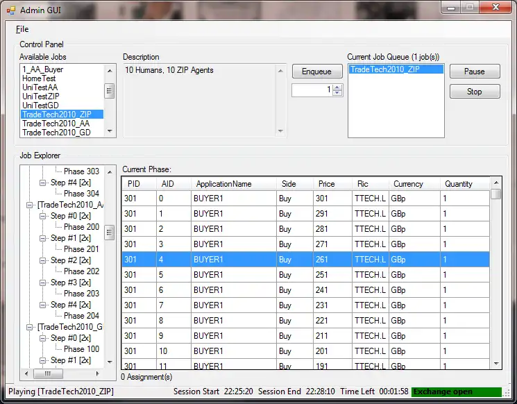Viewport: 517px width, 404px height.
Task: Collapse Step #0 above Phase 200
Action: [x=42, y=216]
